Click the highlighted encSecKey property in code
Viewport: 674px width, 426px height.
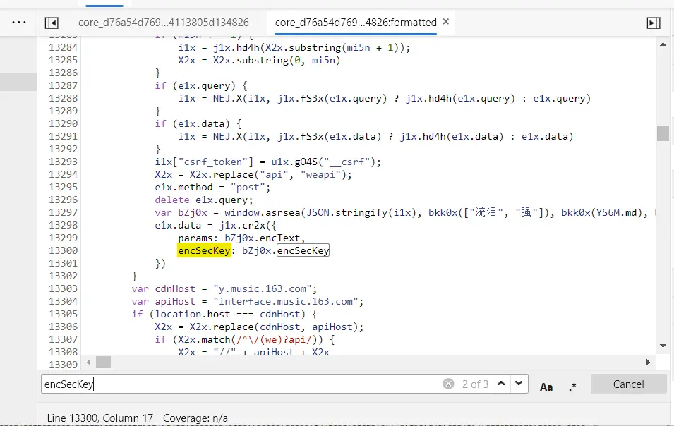[x=204, y=250]
